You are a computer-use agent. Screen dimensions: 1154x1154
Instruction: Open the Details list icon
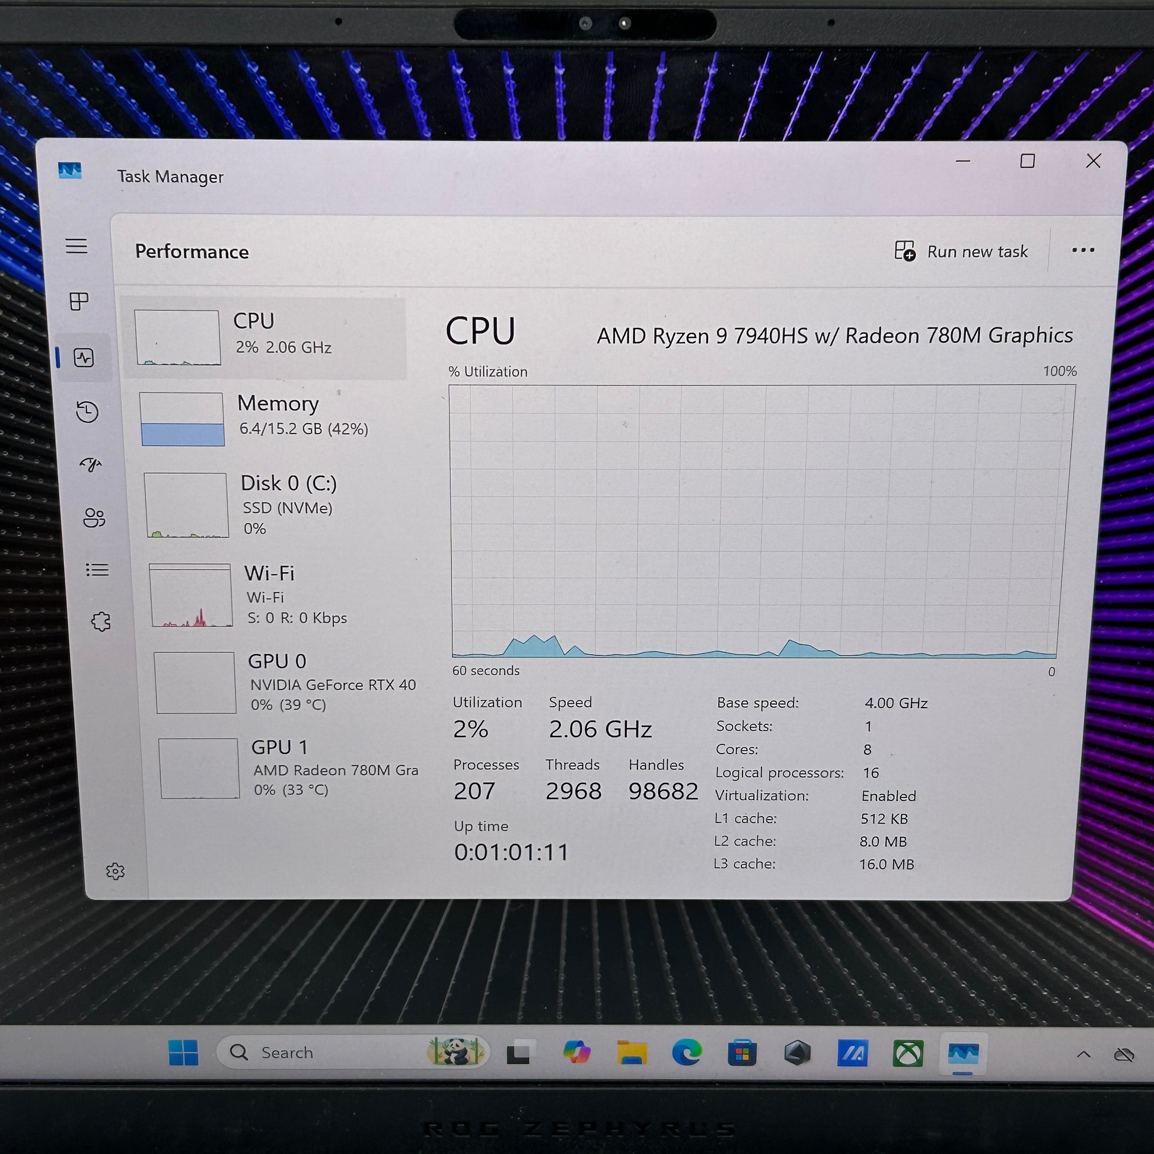(97, 570)
